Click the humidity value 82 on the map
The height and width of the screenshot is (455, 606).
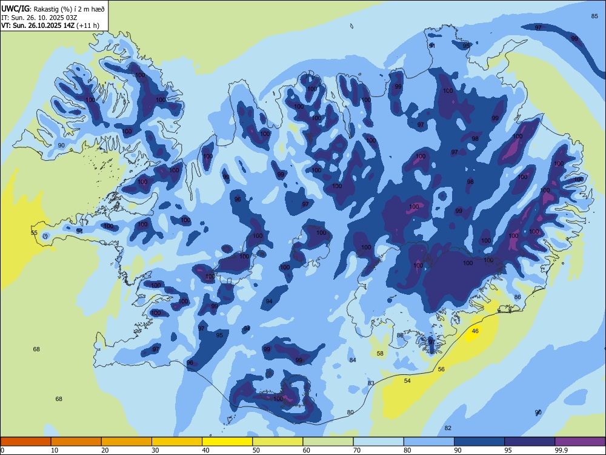(448, 428)
